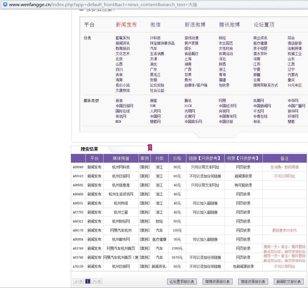Open the 搜索结果 tab

tap(89, 149)
